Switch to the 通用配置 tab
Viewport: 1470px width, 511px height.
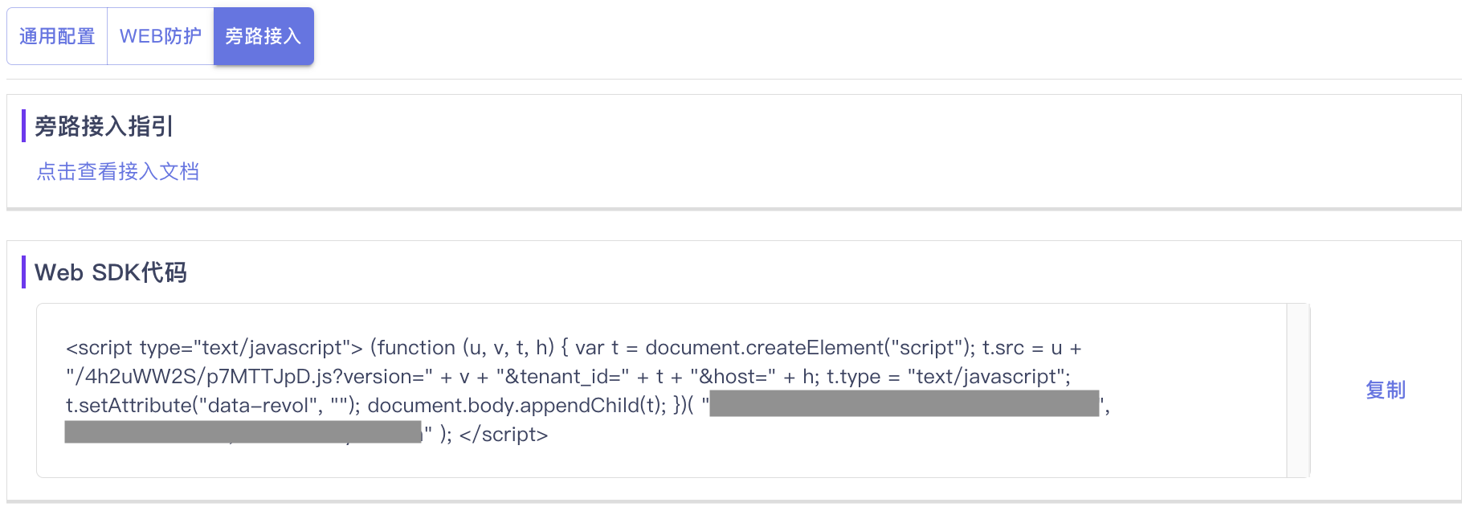click(x=57, y=36)
